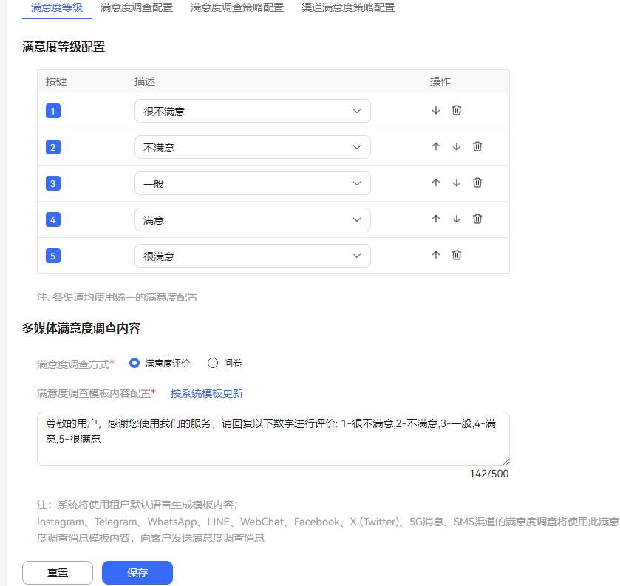This screenshot has width=620, height=586.
Task: Move row 1 很不满意 down
Action: pyautogui.click(x=436, y=110)
